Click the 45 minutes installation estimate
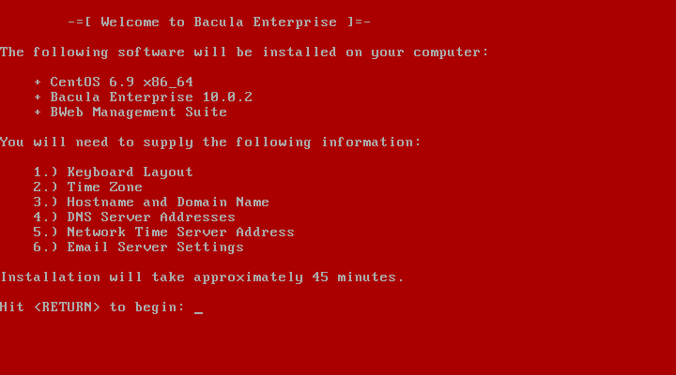This screenshot has height=375, width=676. tap(358, 277)
